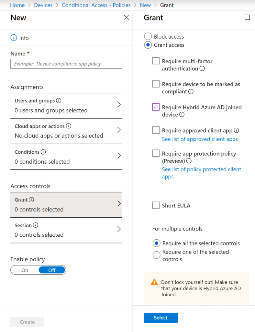Click info icon next to Users and groups
Viewport: 255px width, 332px height.
[59, 101]
